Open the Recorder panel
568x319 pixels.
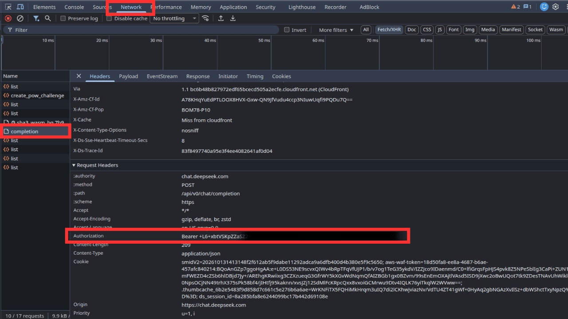[x=335, y=7]
